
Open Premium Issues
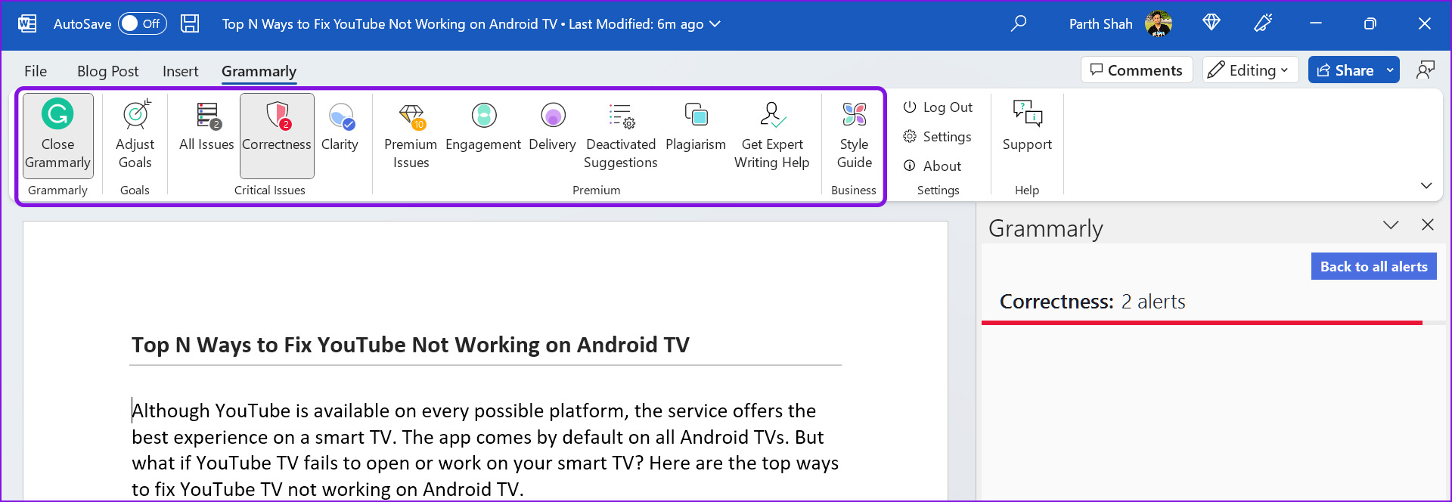(411, 136)
